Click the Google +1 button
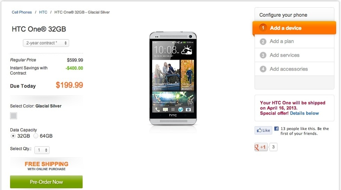Screen dimensions: 341x190 tap(261, 147)
